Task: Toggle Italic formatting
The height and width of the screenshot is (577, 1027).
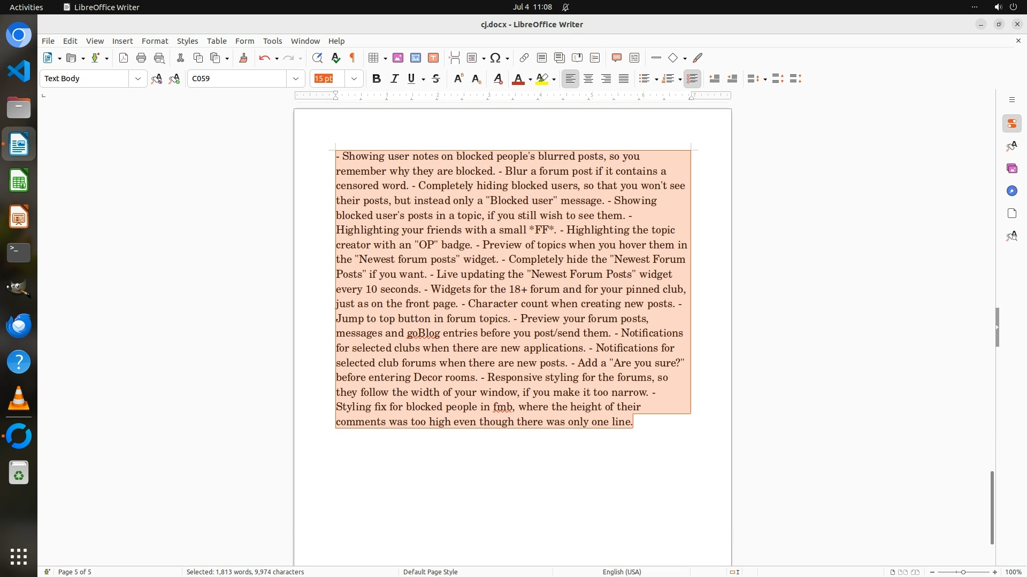Action: [x=394, y=79]
